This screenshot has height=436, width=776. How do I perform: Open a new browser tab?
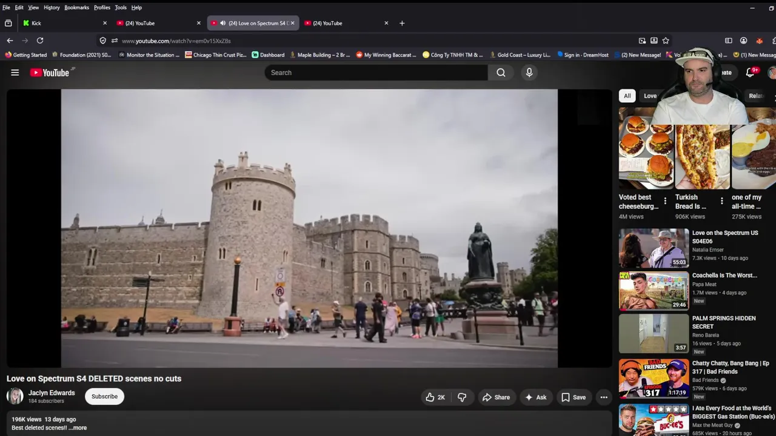pyautogui.click(x=402, y=23)
